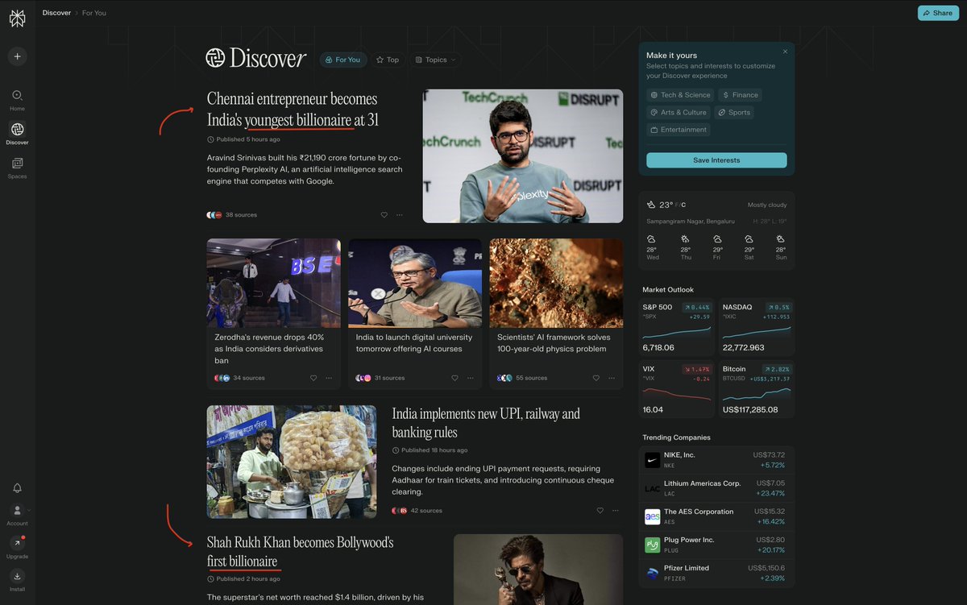
Task: Click the Upgrade arrow icon
Action: point(17,544)
